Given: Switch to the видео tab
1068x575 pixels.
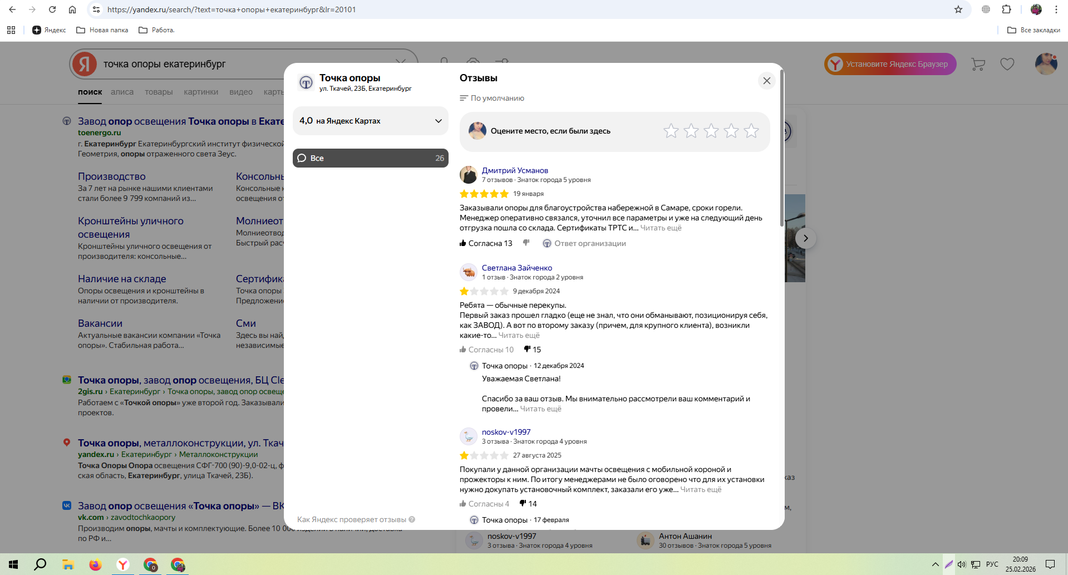Looking at the screenshot, I should 241,92.
